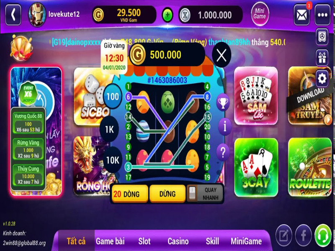Image resolution: width=335 pixels, height=251 pixels.
Task: Open the three-dots more options menu
Action: [322, 15]
